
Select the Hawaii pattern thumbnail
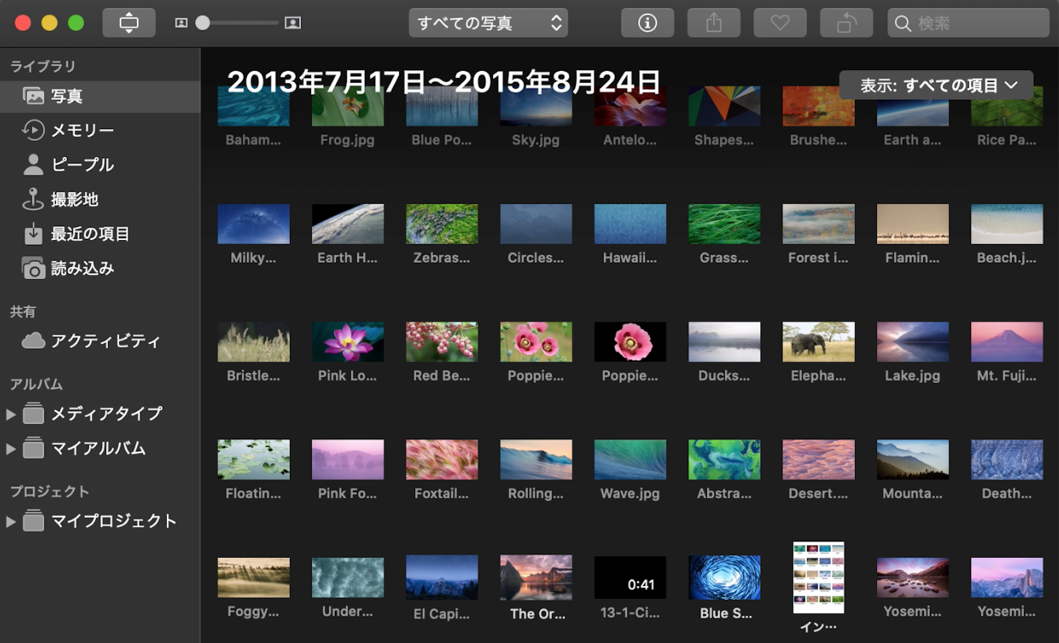click(630, 224)
